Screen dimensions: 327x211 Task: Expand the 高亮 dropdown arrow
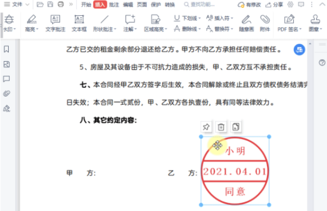click(37, 29)
